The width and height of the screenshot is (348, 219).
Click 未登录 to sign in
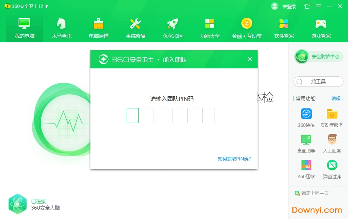290,6
